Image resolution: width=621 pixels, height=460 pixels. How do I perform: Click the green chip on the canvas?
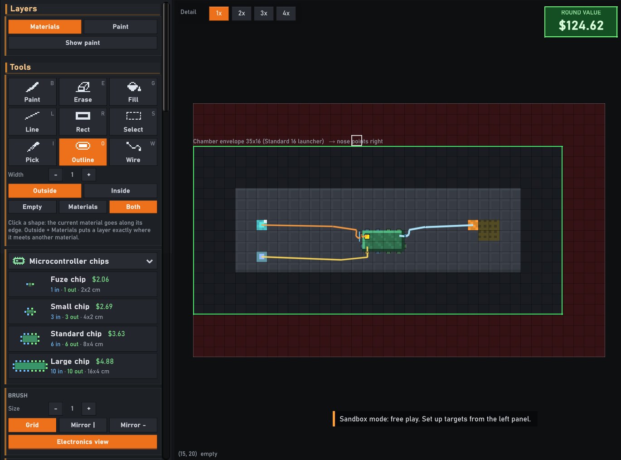pyautogui.click(x=383, y=241)
